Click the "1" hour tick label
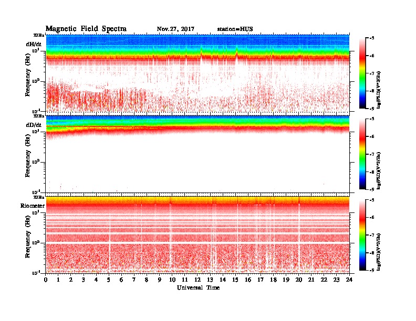416x321 pixels. click(x=58, y=280)
